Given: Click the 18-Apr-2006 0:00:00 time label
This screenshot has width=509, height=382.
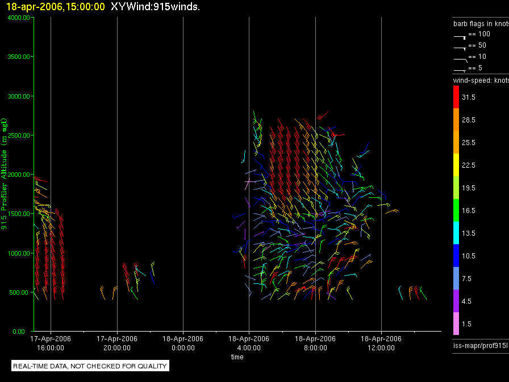Looking at the screenshot, I should 183,343.
